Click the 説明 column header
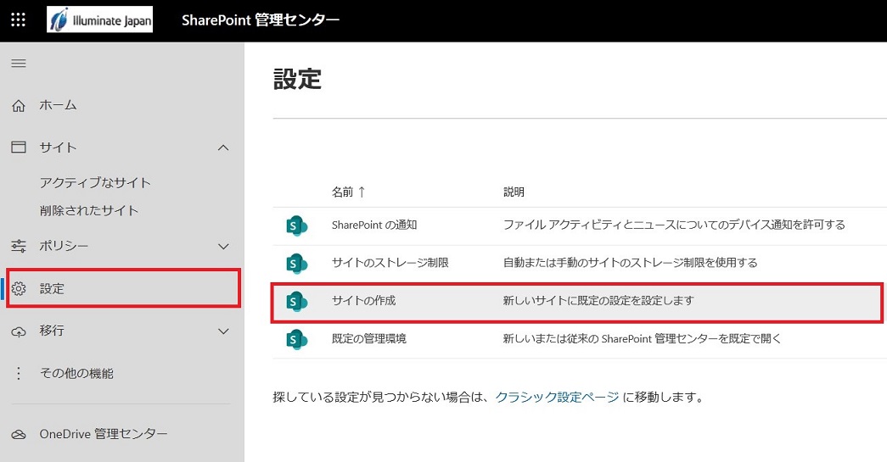Viewport: 887px width, 462px height. point(514,192)
